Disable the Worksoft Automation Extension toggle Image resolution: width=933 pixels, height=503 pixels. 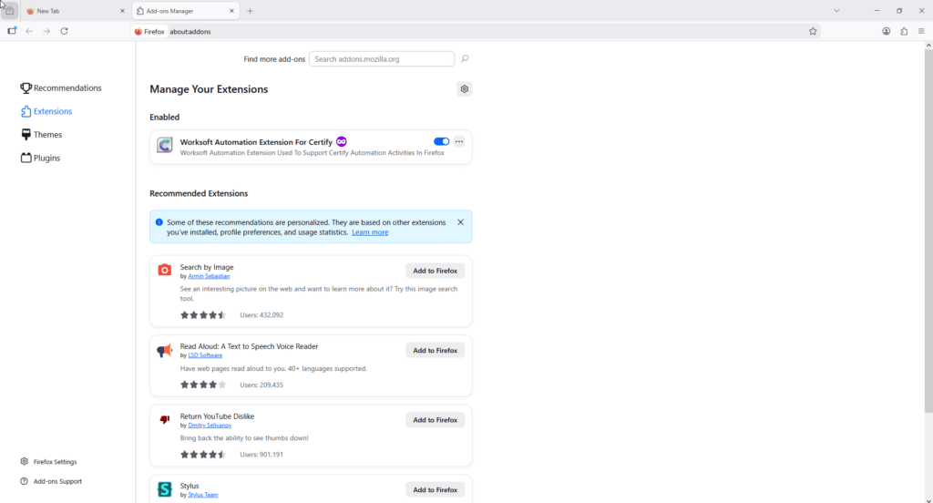442,141
